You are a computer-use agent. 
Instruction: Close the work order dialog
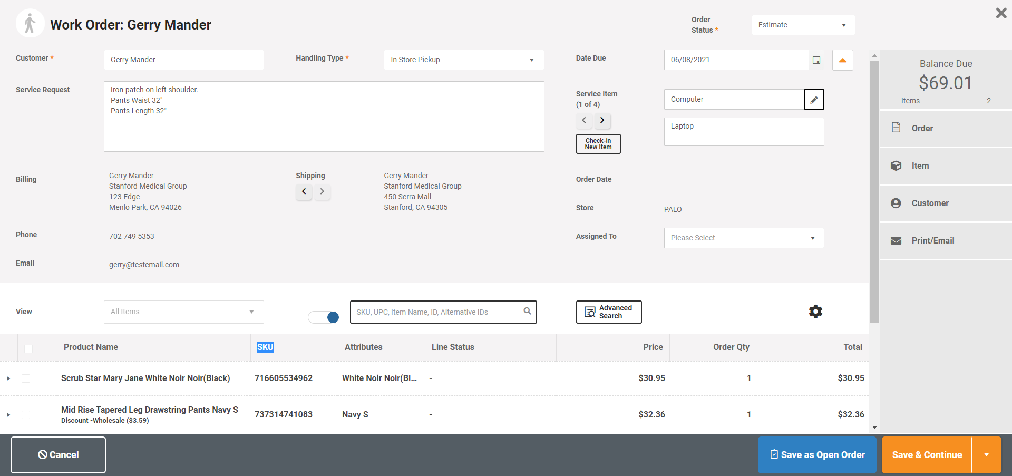tap(1001, 13)
